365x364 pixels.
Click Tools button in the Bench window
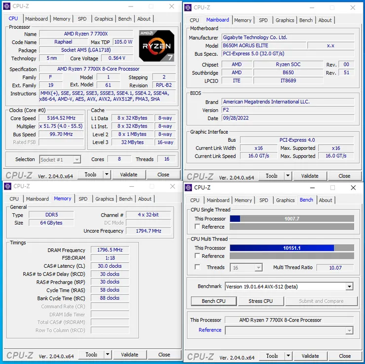(272, 356)
